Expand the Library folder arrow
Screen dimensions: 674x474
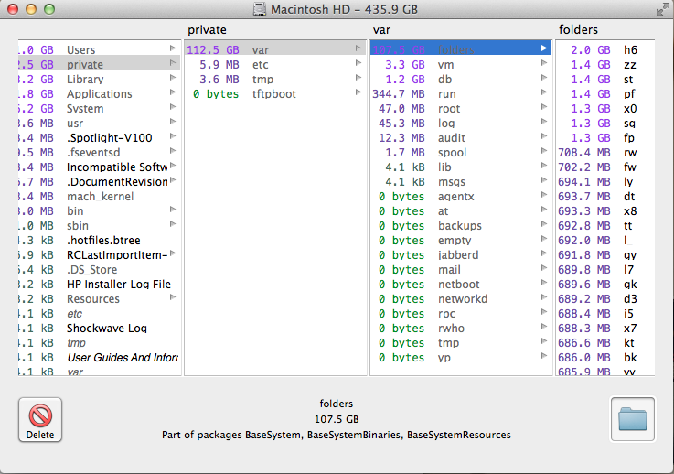[173, 78]
